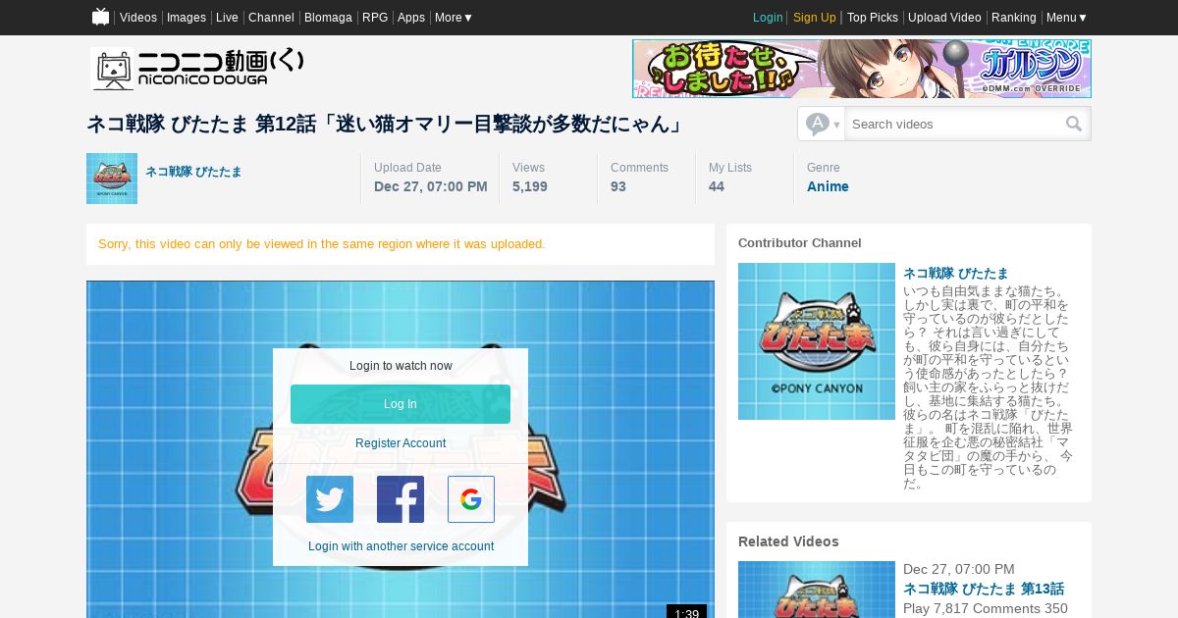Screen dimensions: 1178x618
Task: Open the Blomaga section
Action: click(x=328, y=18)
